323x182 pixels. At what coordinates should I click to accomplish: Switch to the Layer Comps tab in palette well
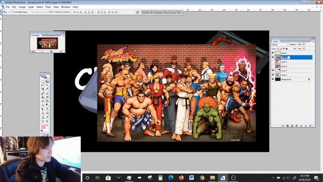(171, 13)
